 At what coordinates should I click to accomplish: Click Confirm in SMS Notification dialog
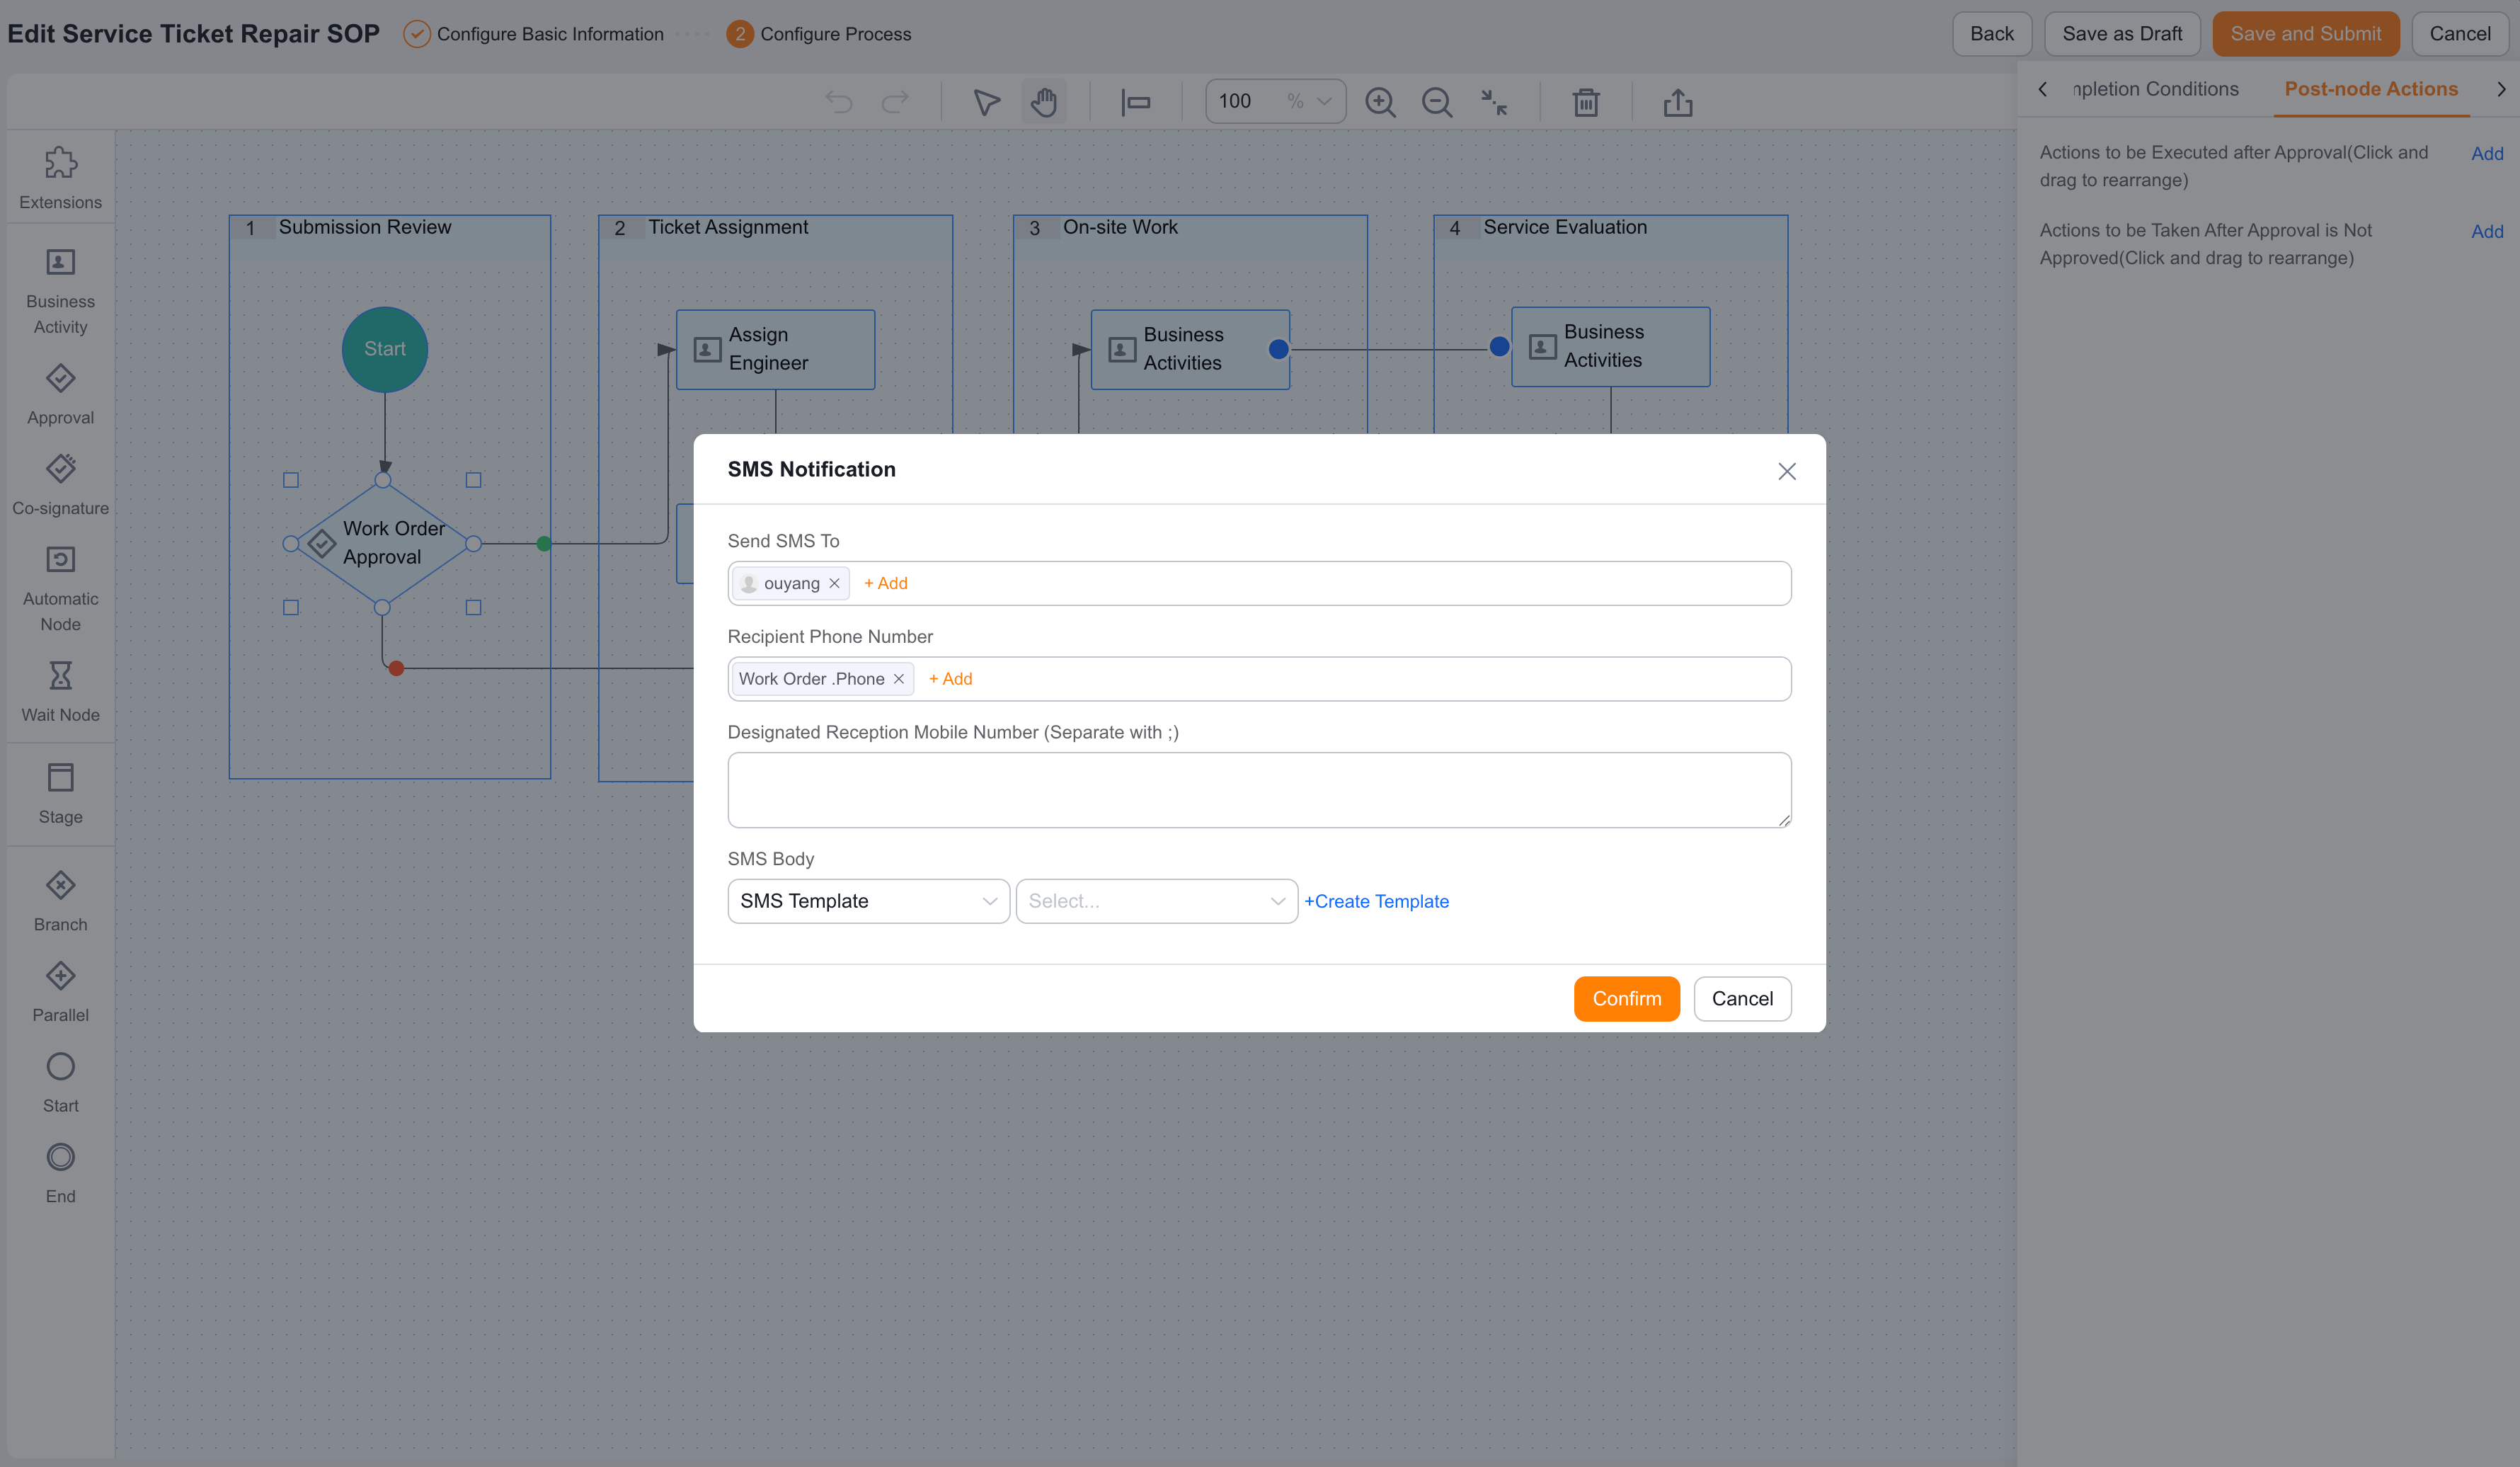[1626, 998]
